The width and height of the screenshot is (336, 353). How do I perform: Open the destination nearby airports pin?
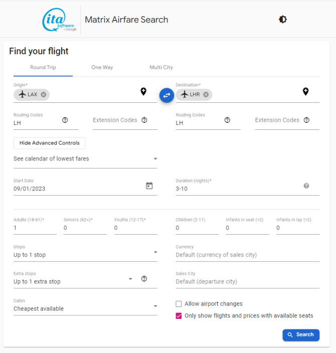point(305,92)
